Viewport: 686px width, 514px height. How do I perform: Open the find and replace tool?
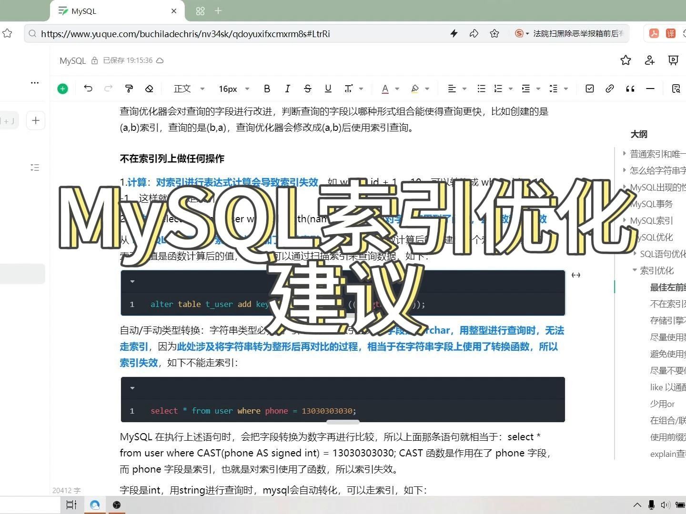click(676, 89)
